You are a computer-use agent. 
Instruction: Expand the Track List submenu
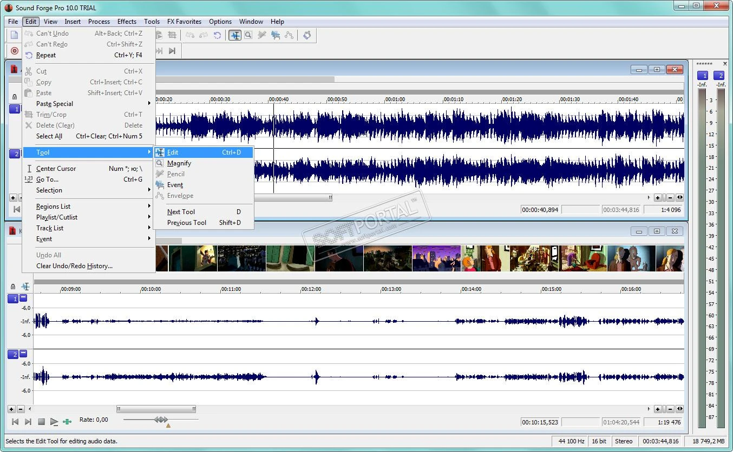click(89, 228)
